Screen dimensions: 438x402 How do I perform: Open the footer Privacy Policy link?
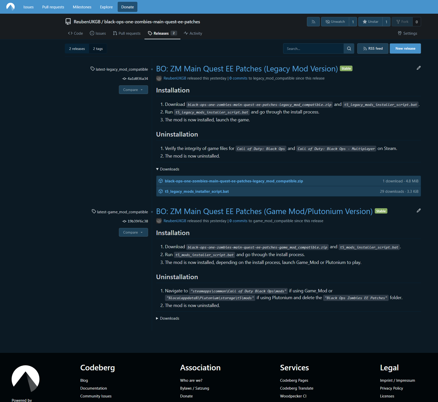[x=391, y=388]
